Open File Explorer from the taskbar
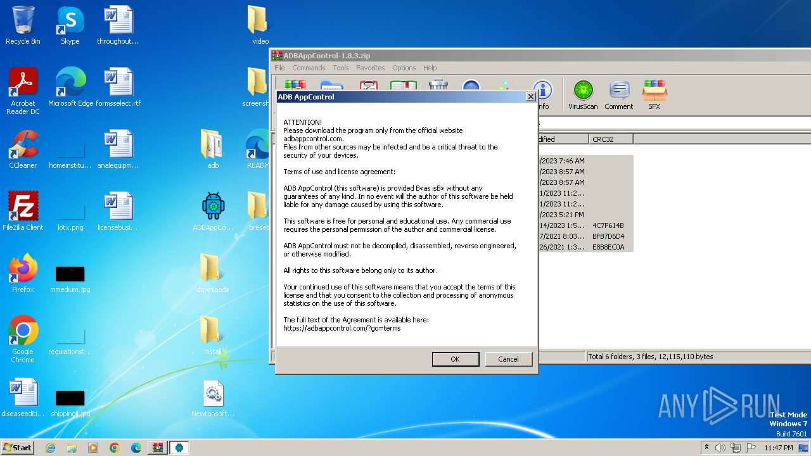This screenshot has width=811, height=456. pos(72,448)
